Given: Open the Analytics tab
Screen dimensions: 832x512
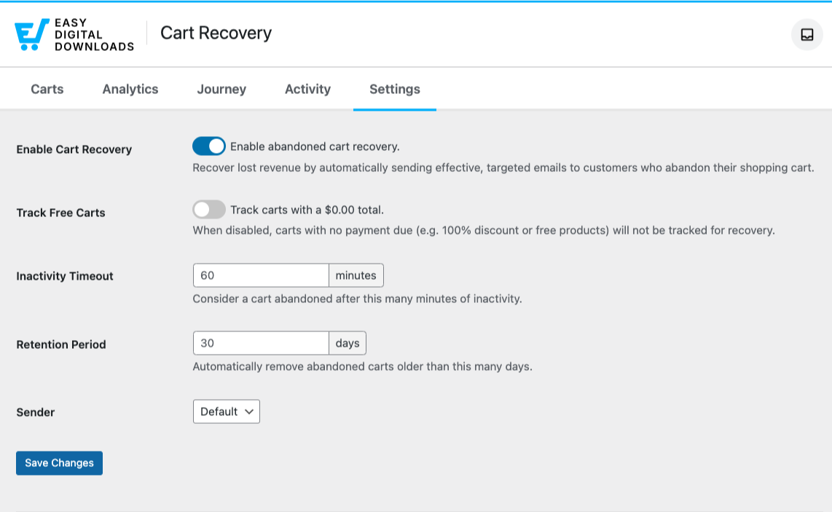Looking at the screenshot, I should tap(130, 89).
